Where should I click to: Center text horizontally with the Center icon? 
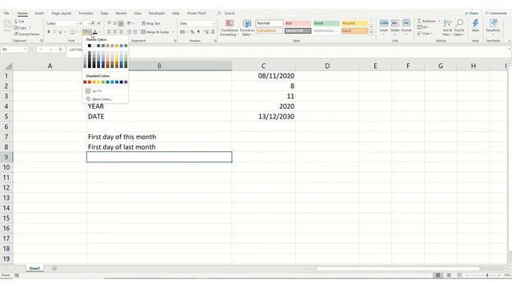tap(114, 32)
